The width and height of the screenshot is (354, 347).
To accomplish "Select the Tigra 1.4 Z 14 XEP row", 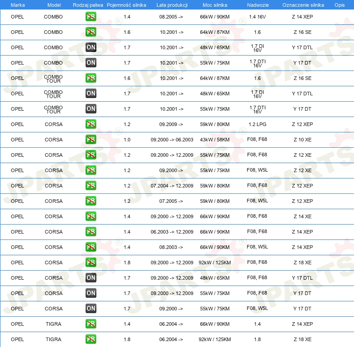I will [x=177, y=324].
